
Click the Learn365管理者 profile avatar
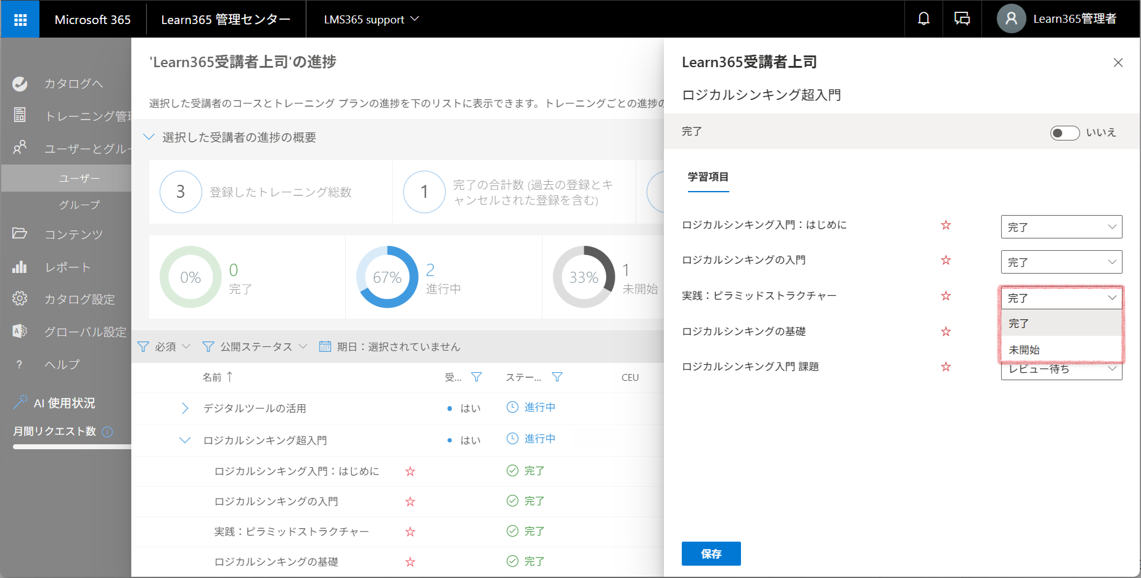click(x=1011, y=19)
